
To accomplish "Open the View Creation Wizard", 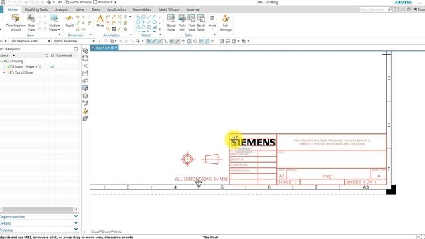I will (15, 23).
